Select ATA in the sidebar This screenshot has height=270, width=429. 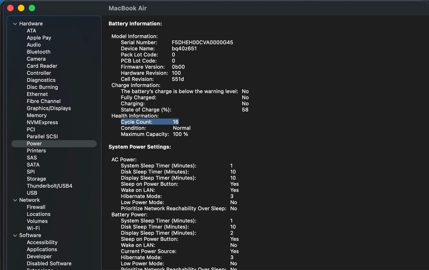(x=31, y=31)
